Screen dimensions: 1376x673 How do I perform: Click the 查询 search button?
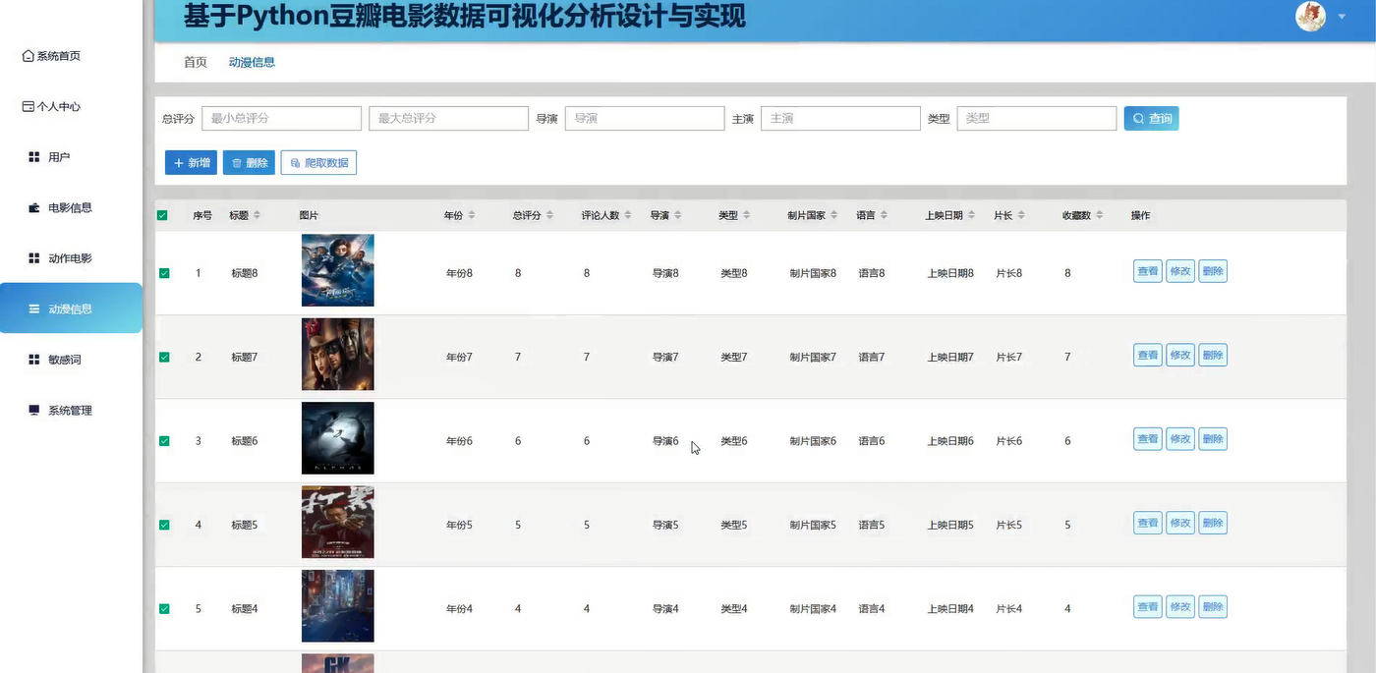[x=1151, y=118]
